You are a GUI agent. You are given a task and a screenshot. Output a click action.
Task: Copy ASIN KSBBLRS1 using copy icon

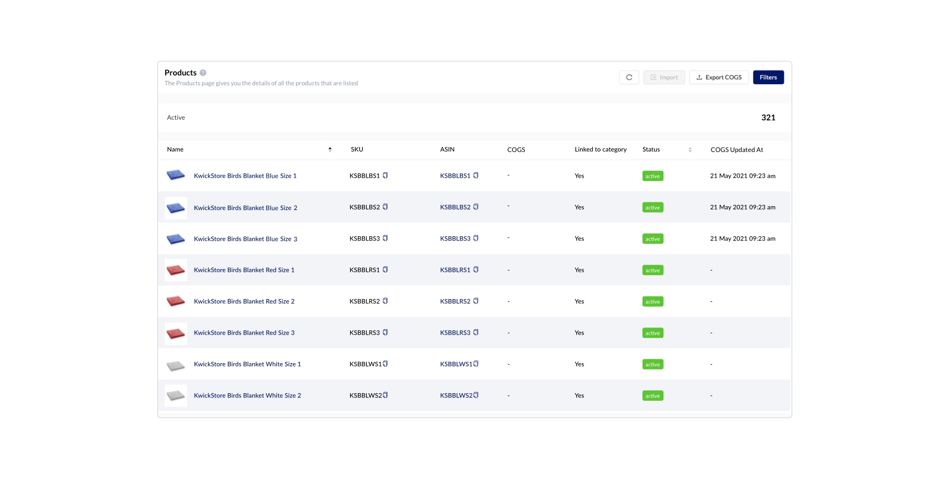(476, 270)
